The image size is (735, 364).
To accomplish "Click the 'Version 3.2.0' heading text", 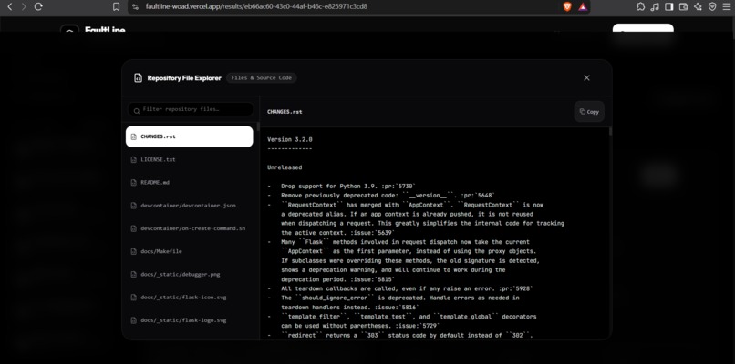I will (290, 139).
